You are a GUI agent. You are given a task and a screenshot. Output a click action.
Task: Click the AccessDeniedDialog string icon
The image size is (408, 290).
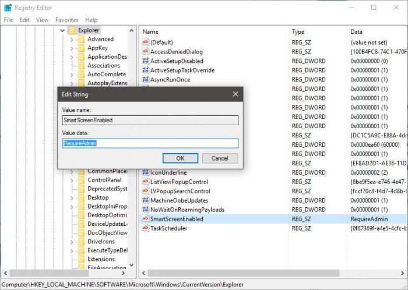tap(146, 51)
